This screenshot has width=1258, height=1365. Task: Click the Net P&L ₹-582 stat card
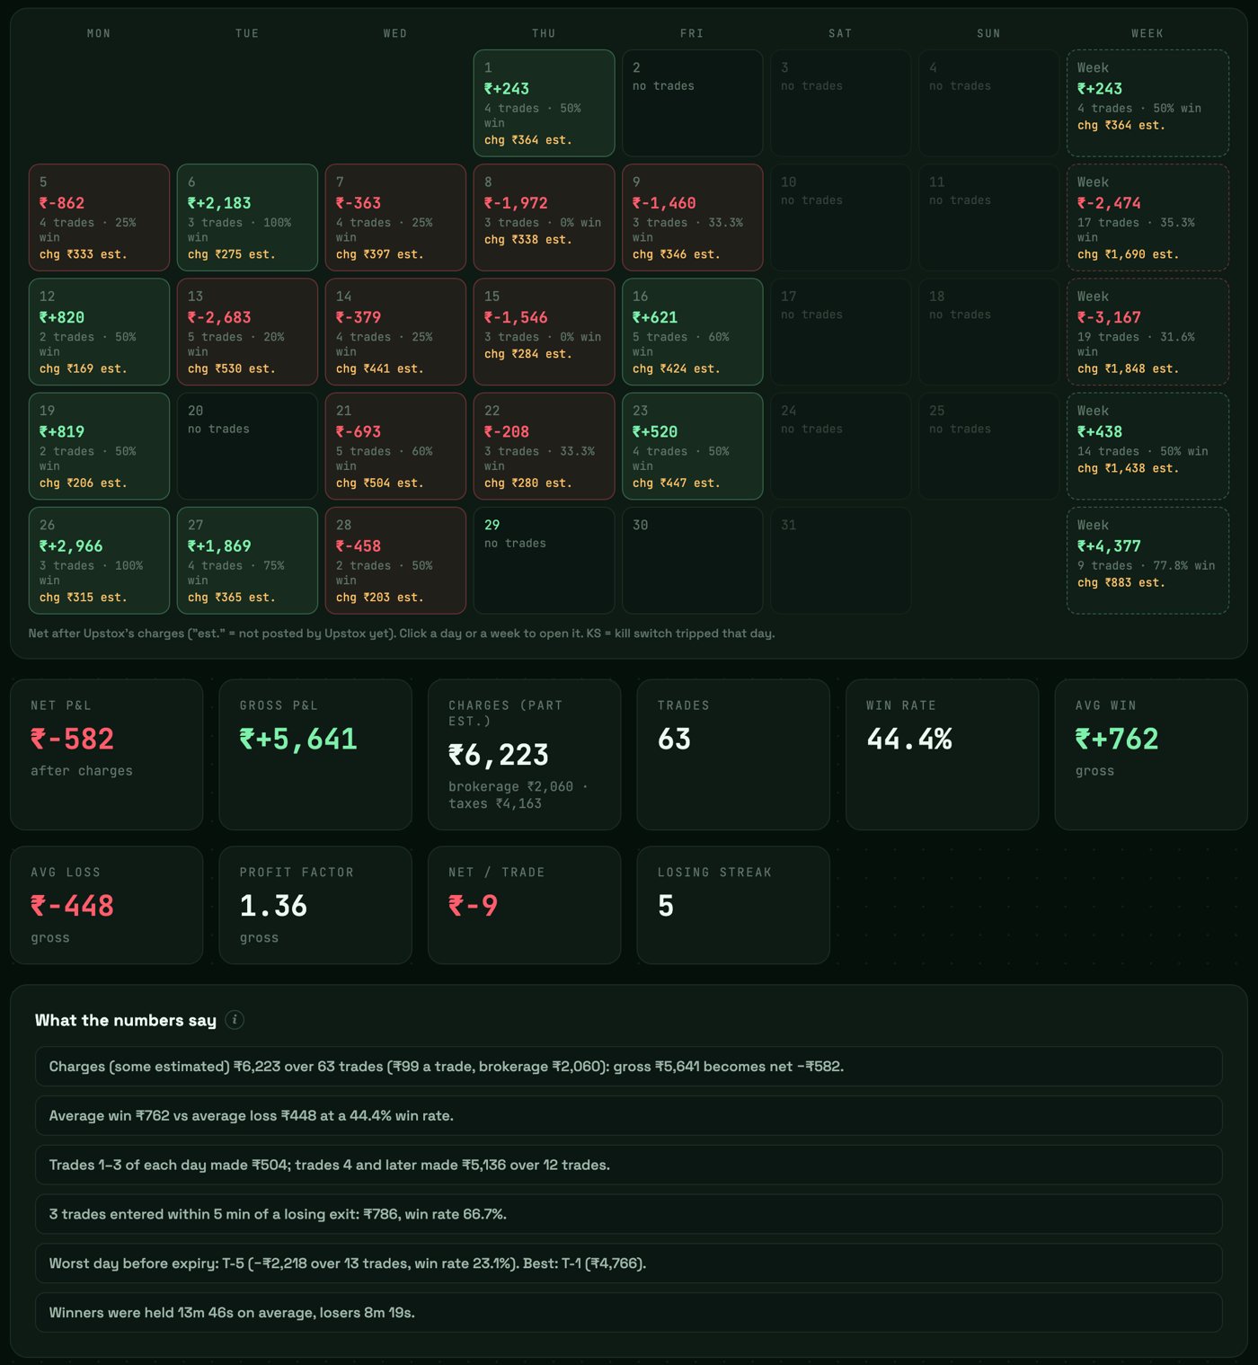pos(106,755)
